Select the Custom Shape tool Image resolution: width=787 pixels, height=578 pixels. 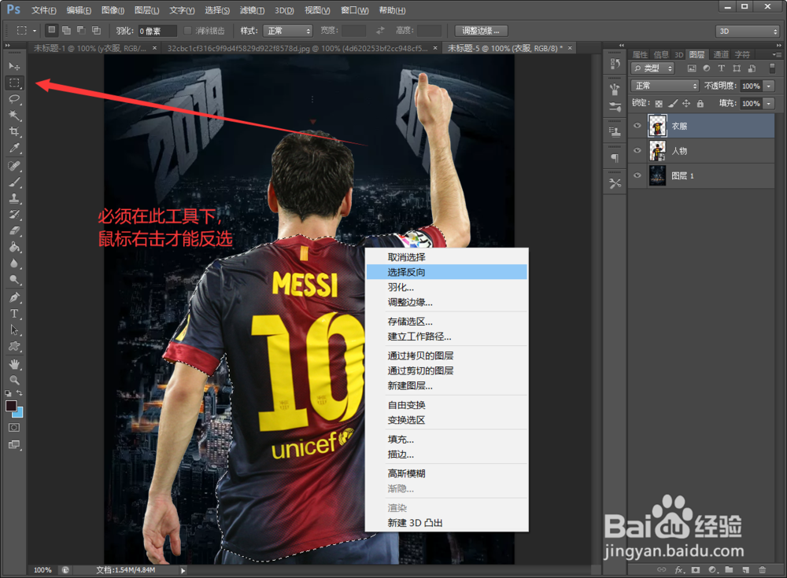coord(14,347)
